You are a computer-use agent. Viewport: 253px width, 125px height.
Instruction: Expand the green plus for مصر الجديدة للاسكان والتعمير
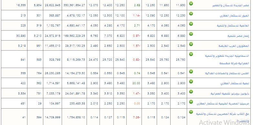pyautogui.click(x=191, y=4)
